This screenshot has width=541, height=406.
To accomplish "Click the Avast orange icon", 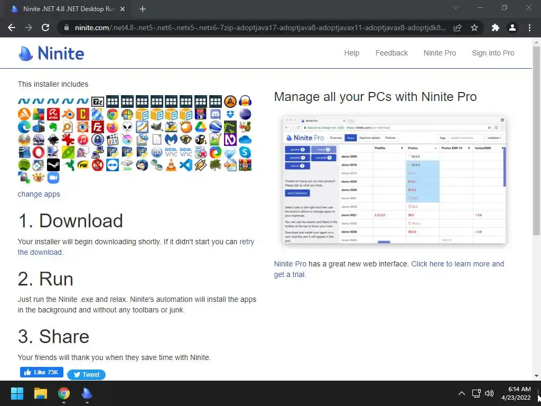I will (24, 114).
